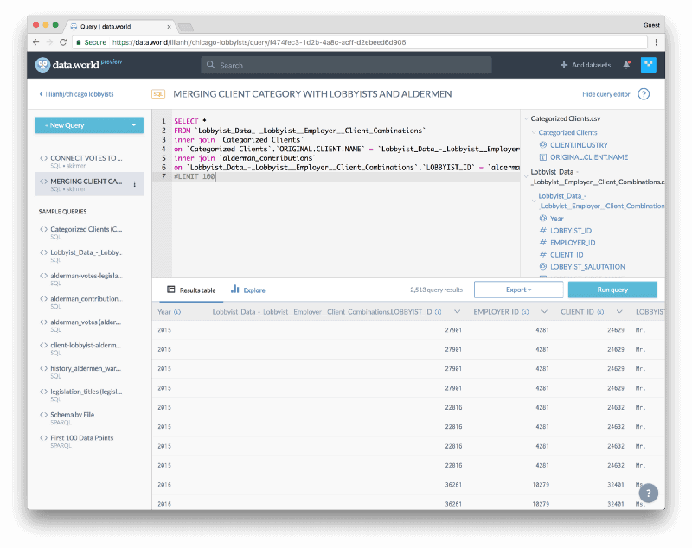
Task: Click the '2,513 query results' count text
Action: (x=436, y=290)
